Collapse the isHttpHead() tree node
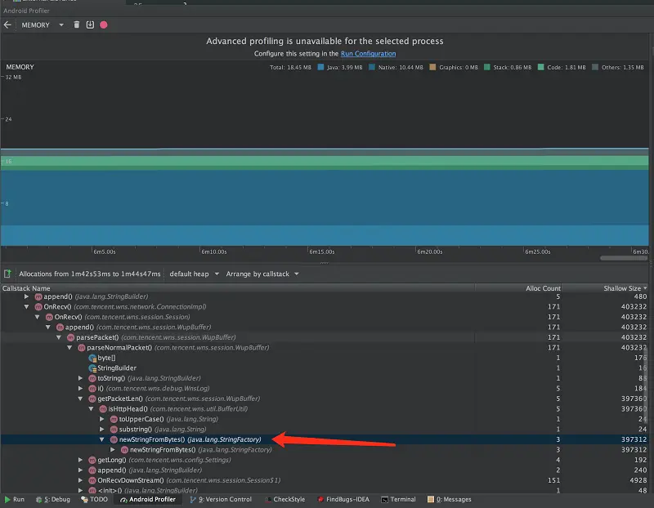This screenshot has width=654, height=508. click(x=91, y=409)
